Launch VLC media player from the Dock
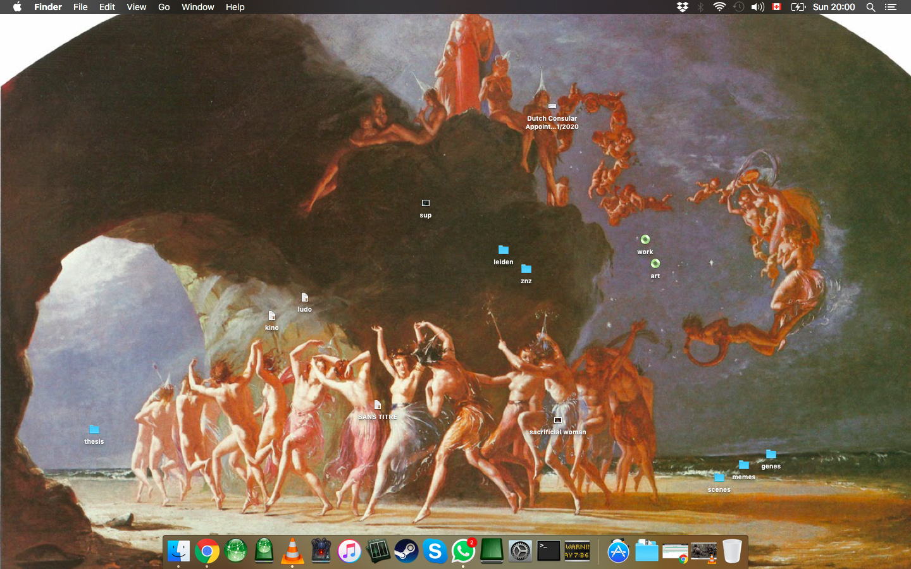 [292, 551]
